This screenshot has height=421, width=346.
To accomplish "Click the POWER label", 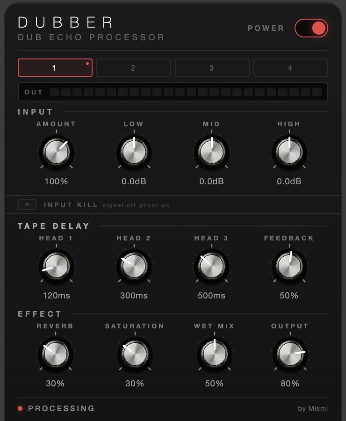I will [x=266, y=28].
